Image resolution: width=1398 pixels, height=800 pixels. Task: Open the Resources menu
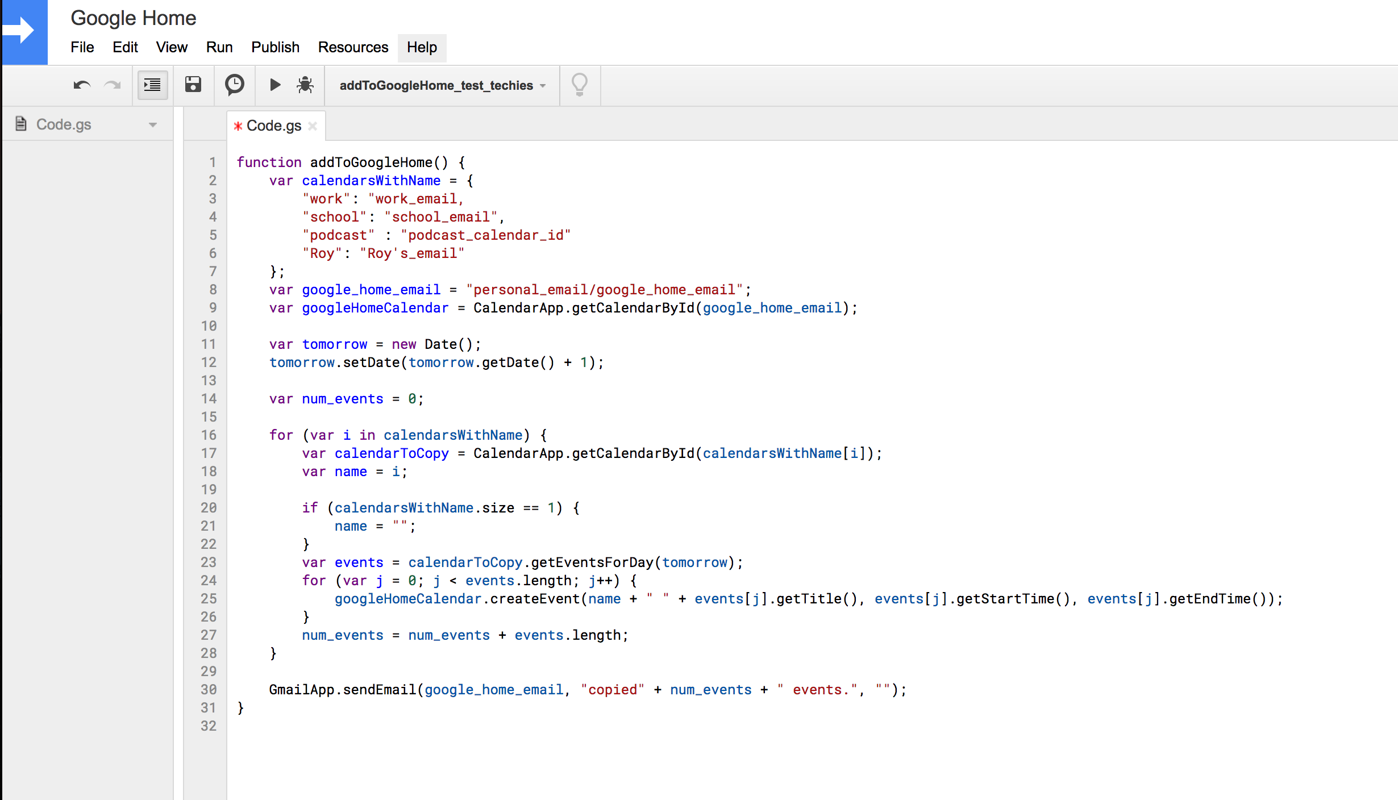[353, 47]
